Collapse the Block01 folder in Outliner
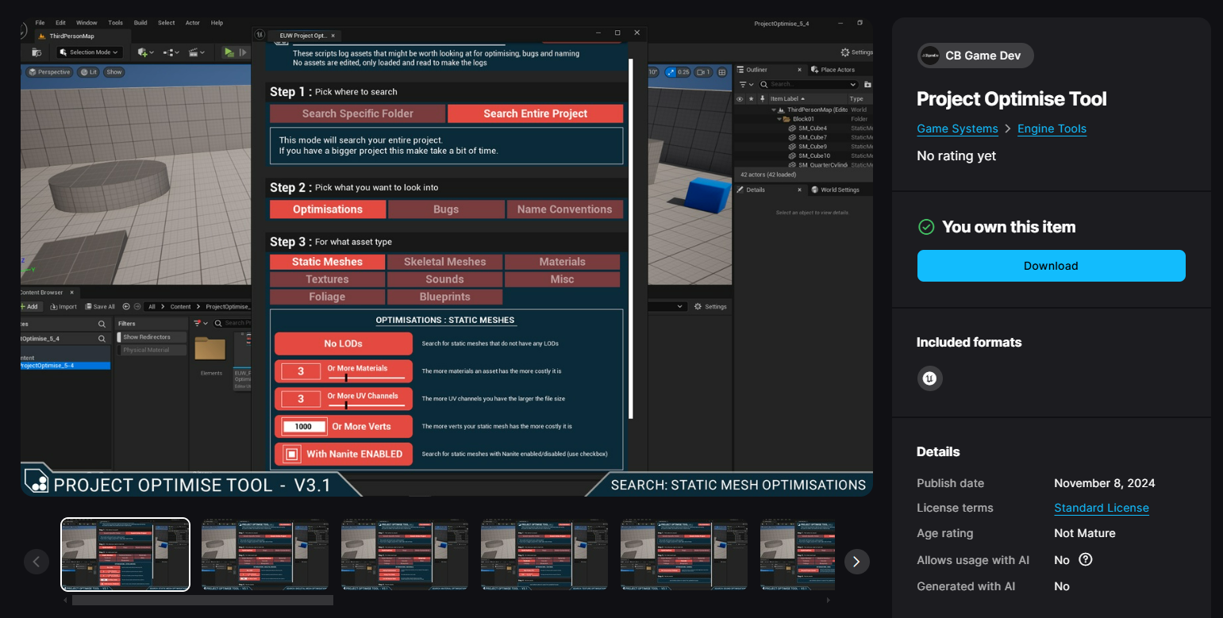The width and height of the screenshot is (1223, 618). click(779, 119)
